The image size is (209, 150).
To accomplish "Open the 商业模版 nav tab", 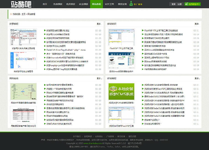I will point(84,4).
